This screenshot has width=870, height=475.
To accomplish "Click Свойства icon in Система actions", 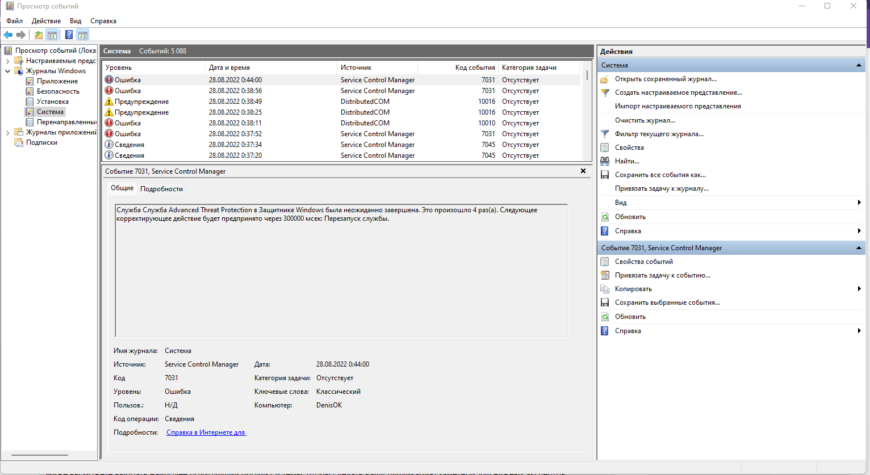I will (x=605, y=148).
